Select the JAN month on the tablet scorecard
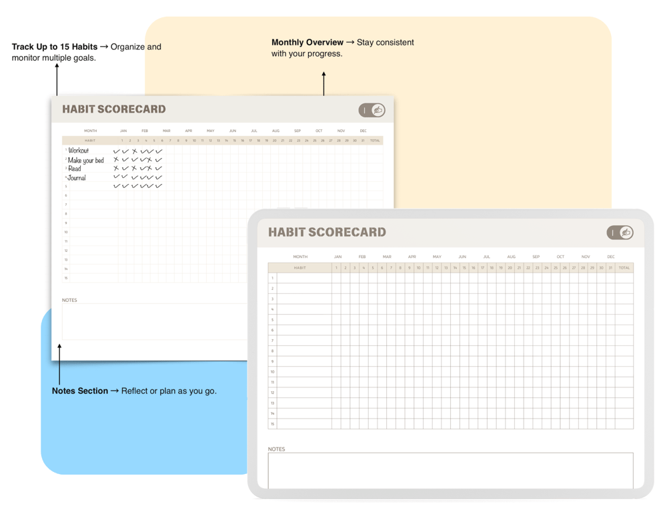The image size is (663, 512). pyautogui.click(x=338, y=257)
